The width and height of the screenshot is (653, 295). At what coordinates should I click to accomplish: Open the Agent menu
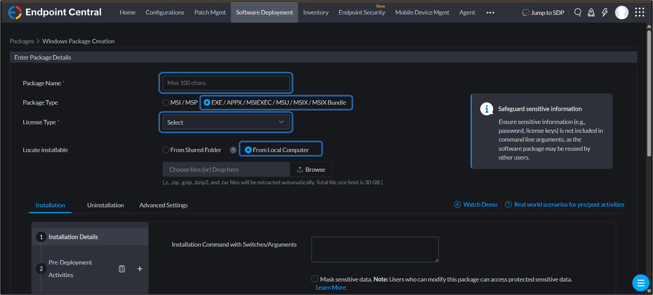click(467, 12)
